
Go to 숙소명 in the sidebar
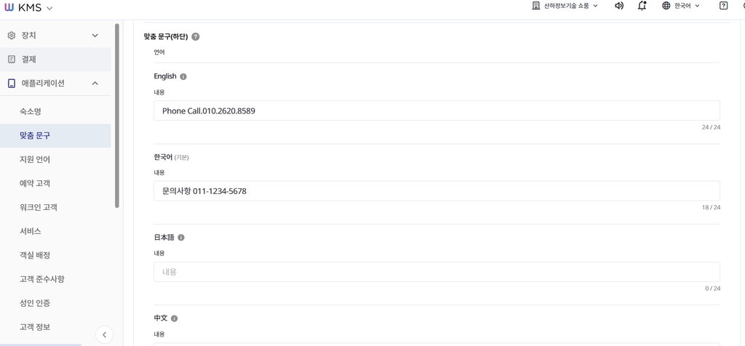(55, 112)
